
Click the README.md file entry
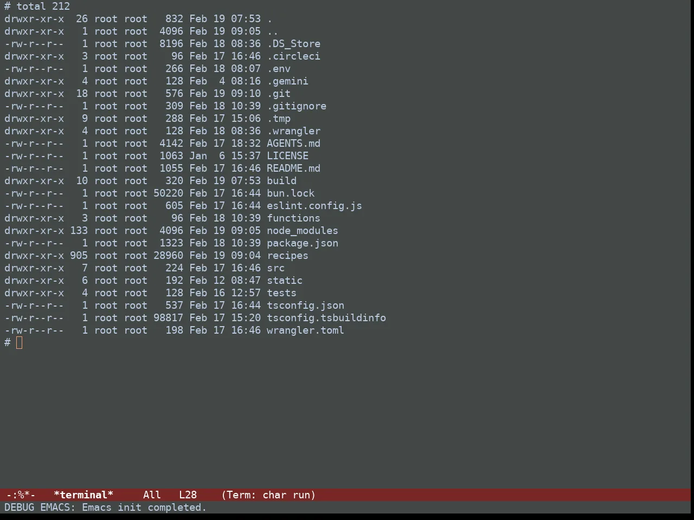pos(293,168)
